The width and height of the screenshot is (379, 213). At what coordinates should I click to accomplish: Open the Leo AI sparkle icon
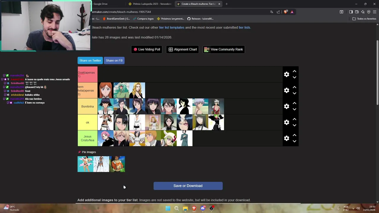(x=363, y=12)
